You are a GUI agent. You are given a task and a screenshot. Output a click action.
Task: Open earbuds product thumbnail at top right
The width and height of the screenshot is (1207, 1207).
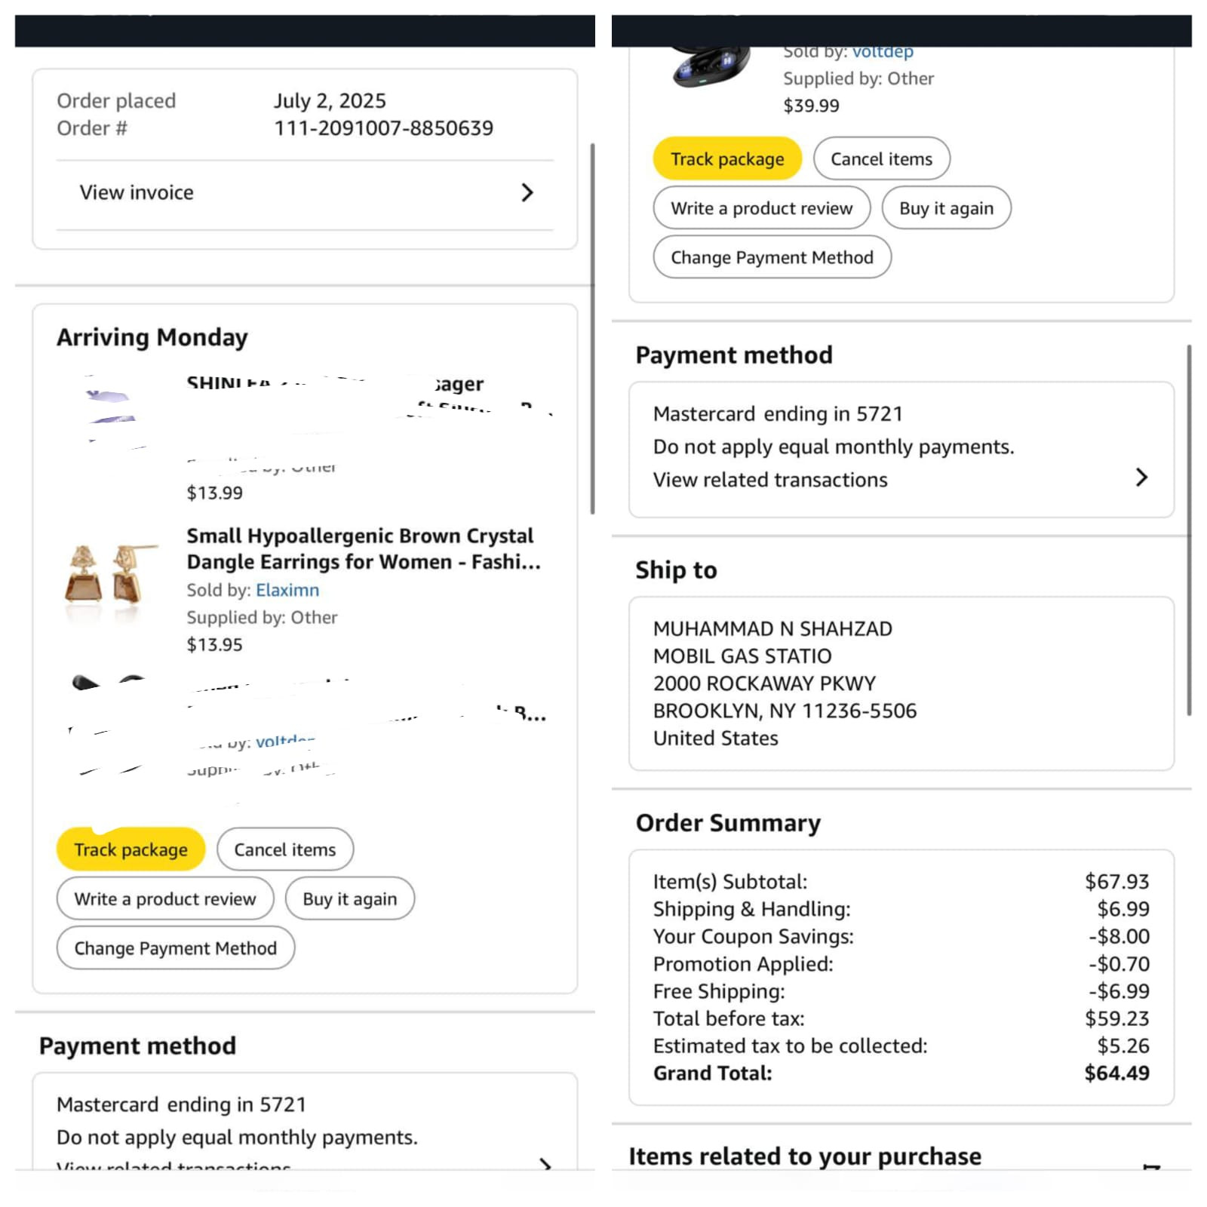712,66
